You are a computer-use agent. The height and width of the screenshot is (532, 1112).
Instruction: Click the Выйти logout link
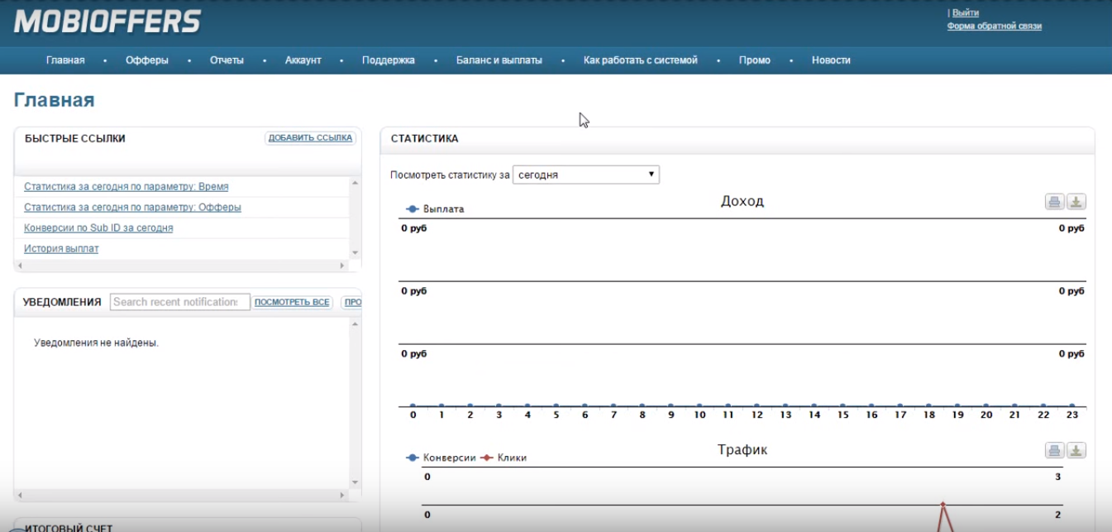965,13
